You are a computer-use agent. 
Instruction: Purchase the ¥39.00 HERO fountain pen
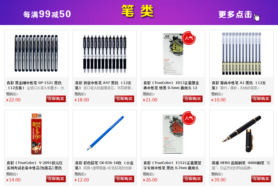[261, 179]
